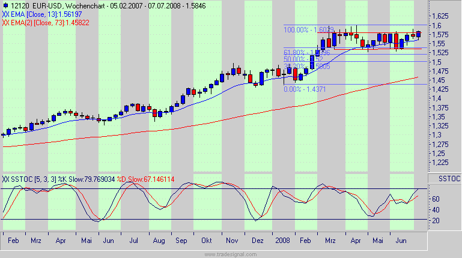This screenshot has height=258, width=462.
Task: Click price axis value 1,575
Action: pyautogui.click(x=440, y=35)
